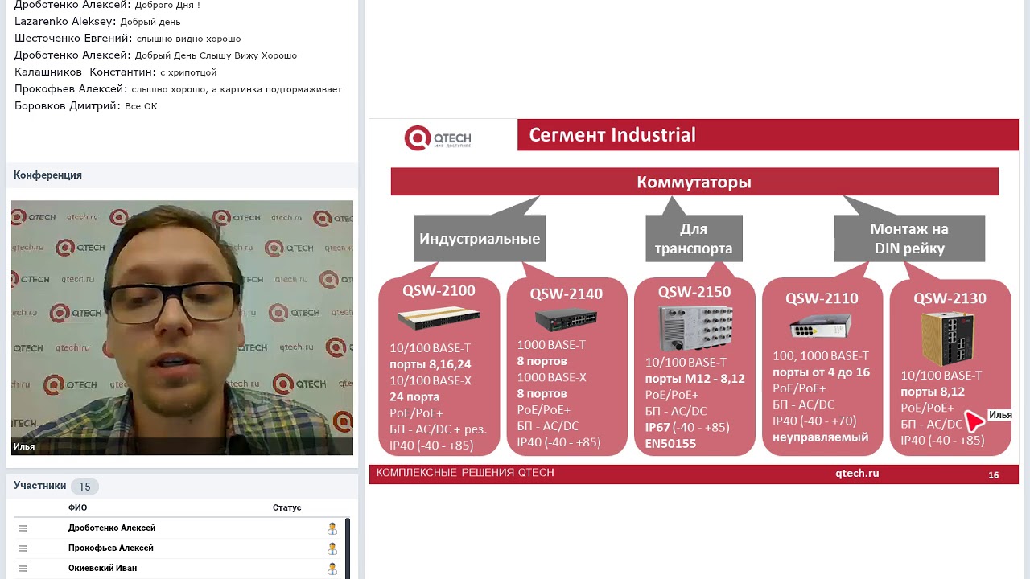This screenshot has height=579, width=1030.
Task: Click 'неуправляемый' text in QSW-2110 card
Action: [x=820, y=437]
